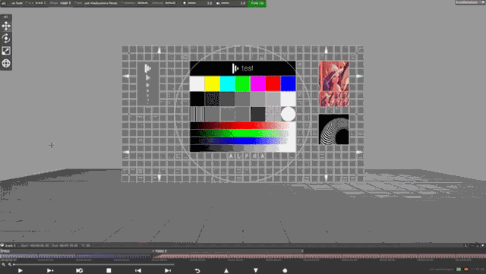Adjust the master volume slider

(225, 3)
